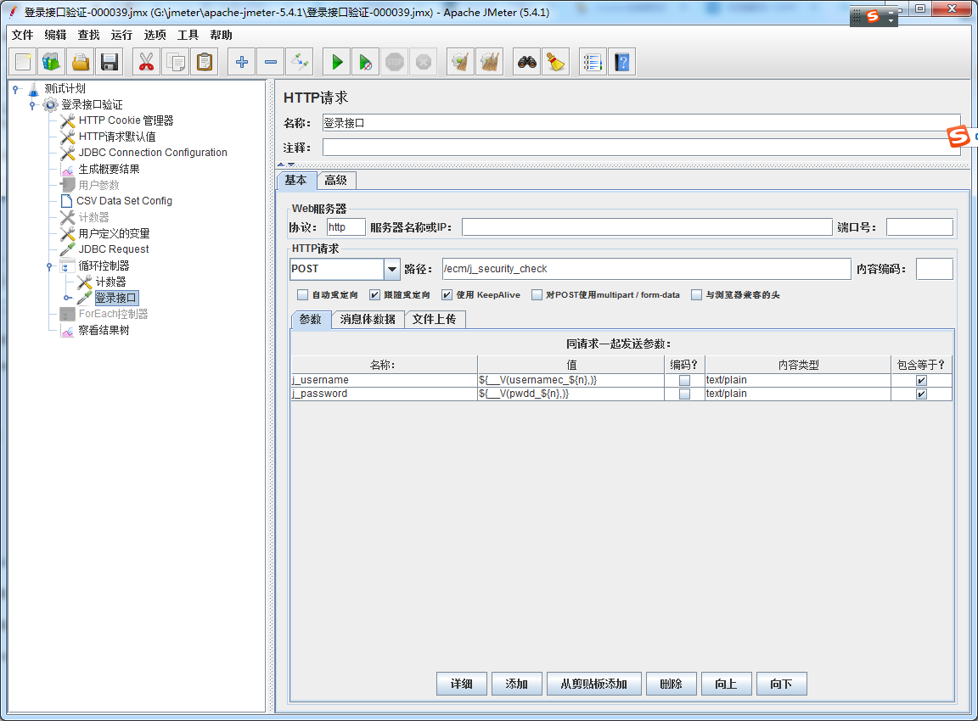This screenshot has height=721, width=978.
Task: Open the 编辑 menu
Action: (x=55, y=35)
